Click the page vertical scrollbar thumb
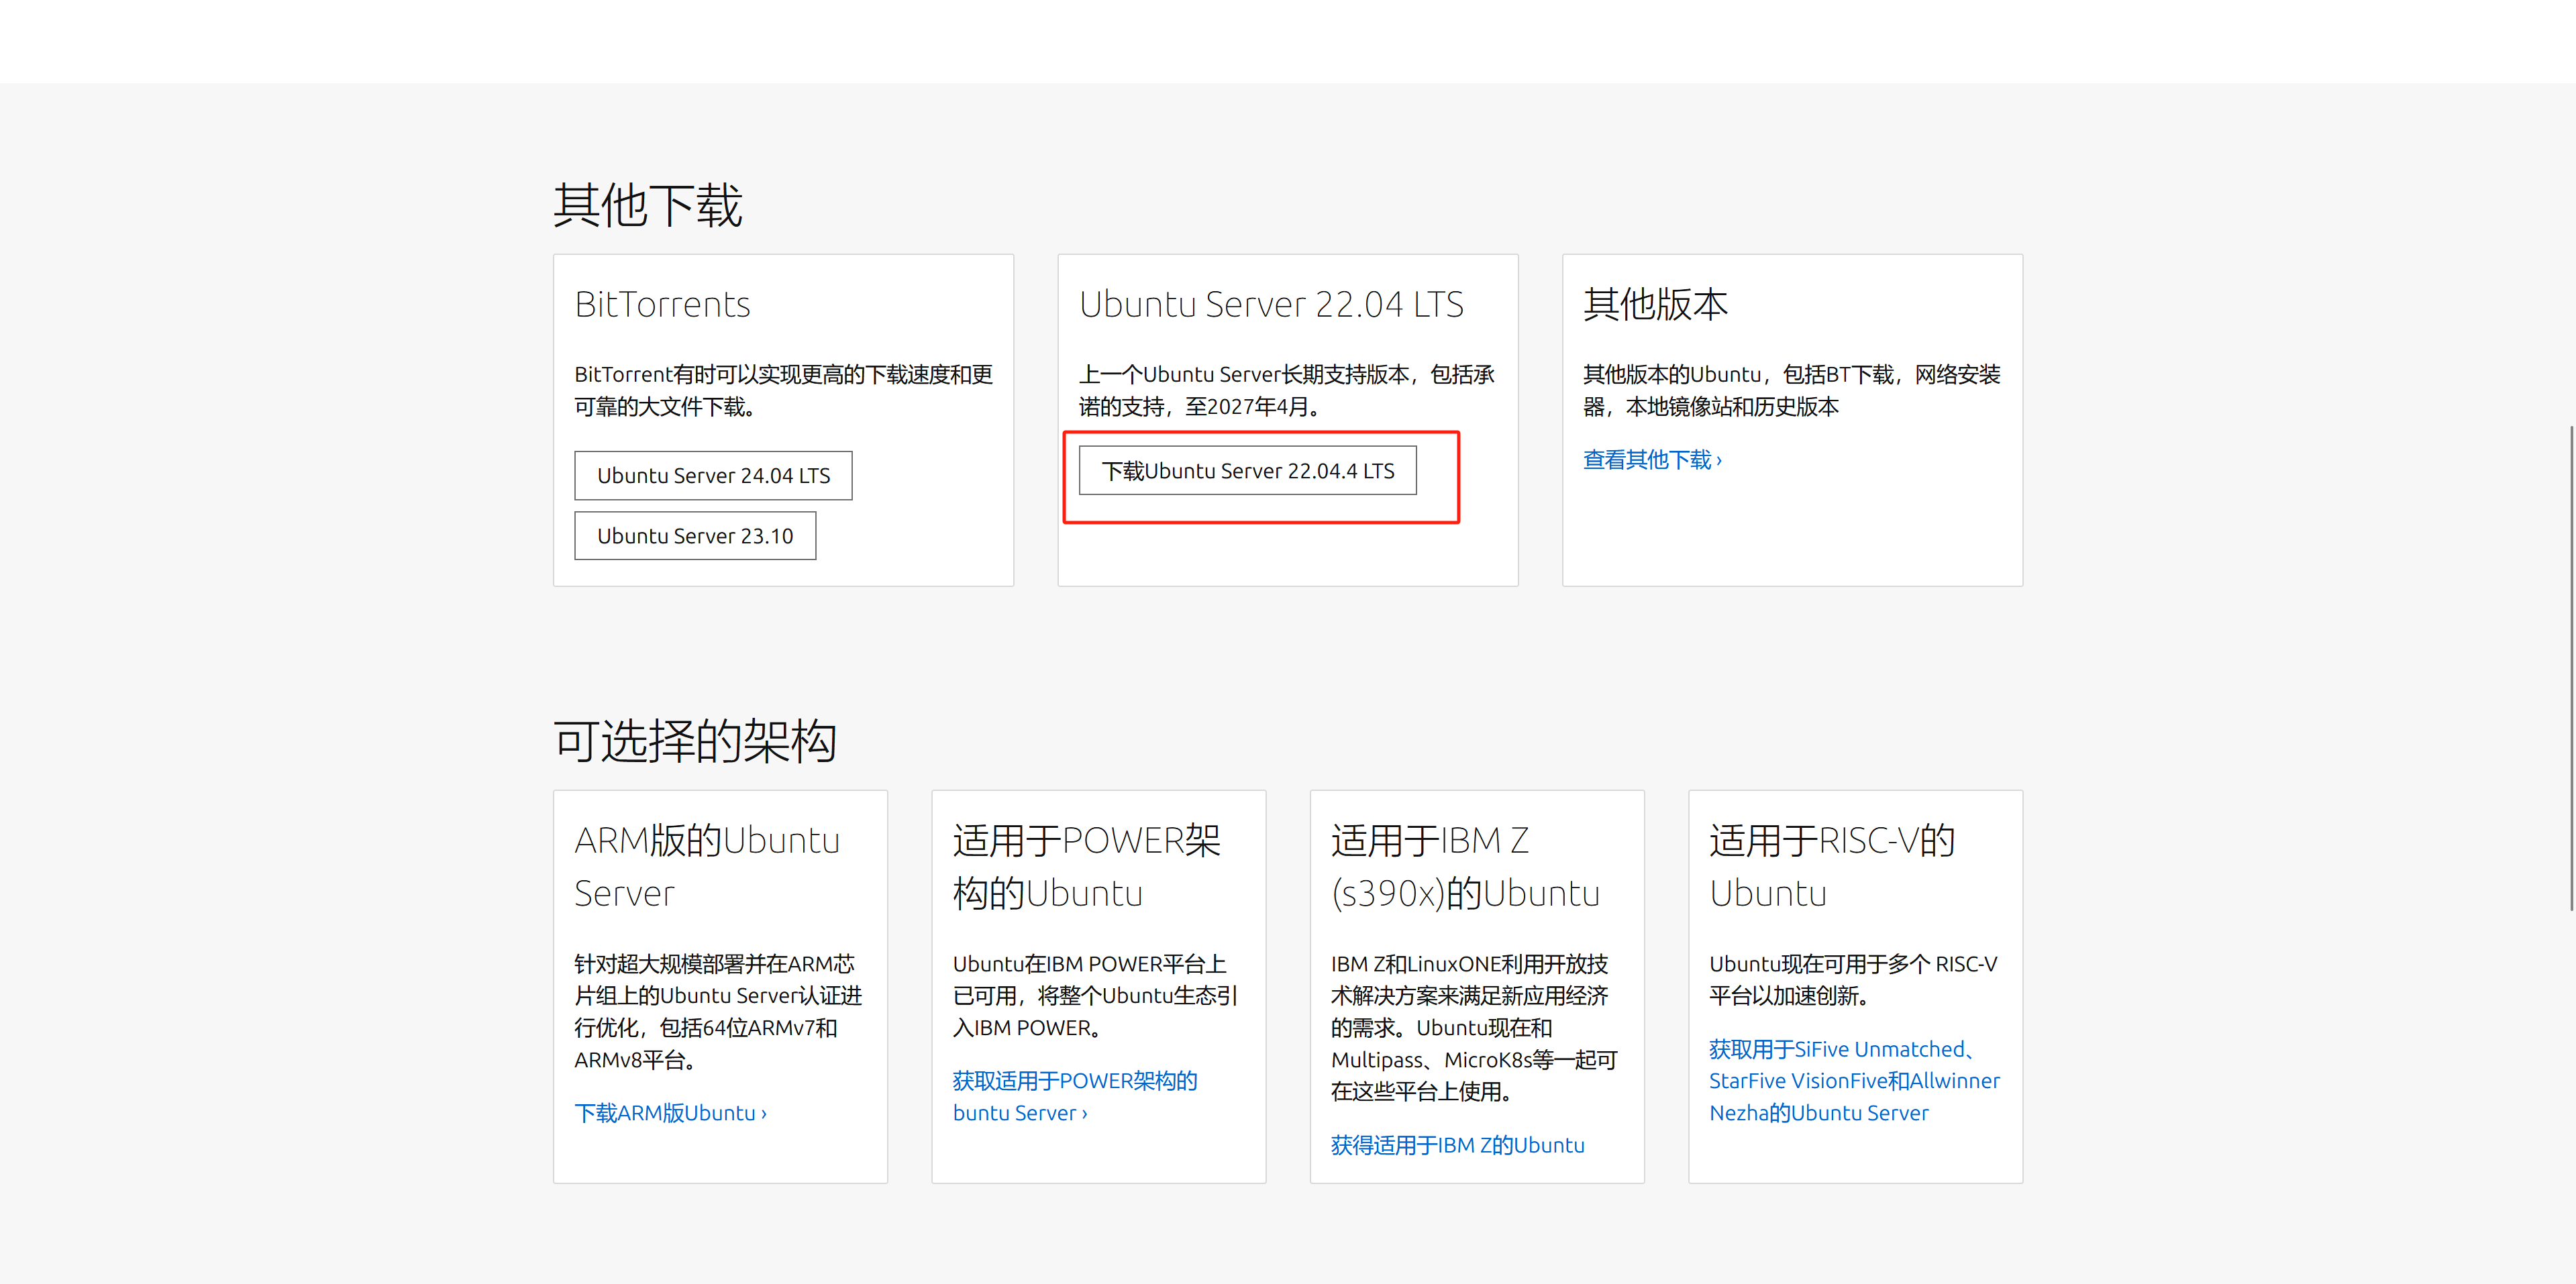2576x1284 pixels. (2571, 667)
